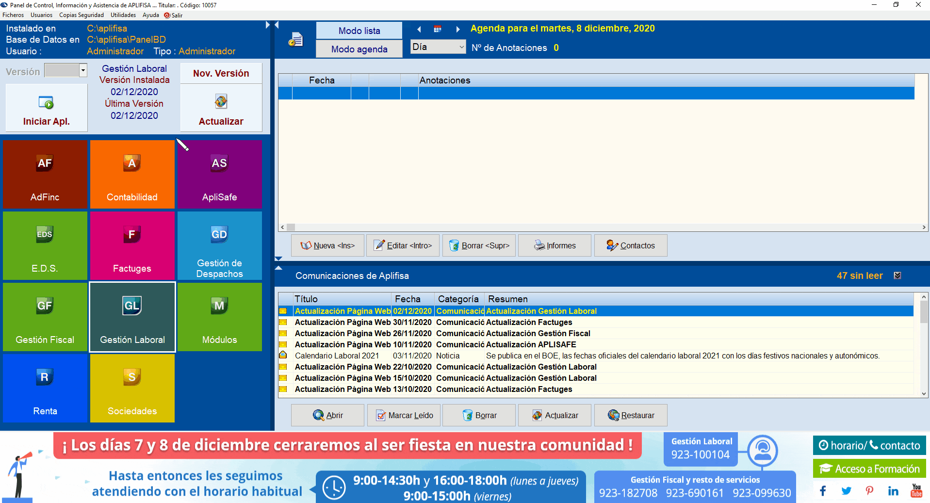Open YouTube social icon
This screenshot has width=930, height=503.
(916, 490)
